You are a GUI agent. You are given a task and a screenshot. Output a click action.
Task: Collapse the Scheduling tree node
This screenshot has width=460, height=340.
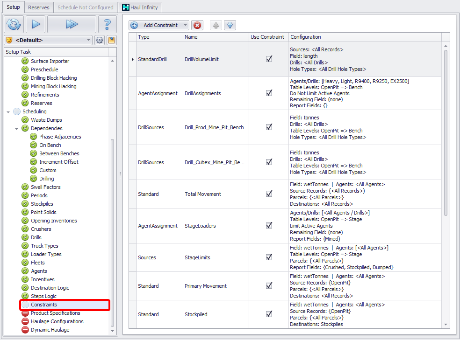[8, 112]
